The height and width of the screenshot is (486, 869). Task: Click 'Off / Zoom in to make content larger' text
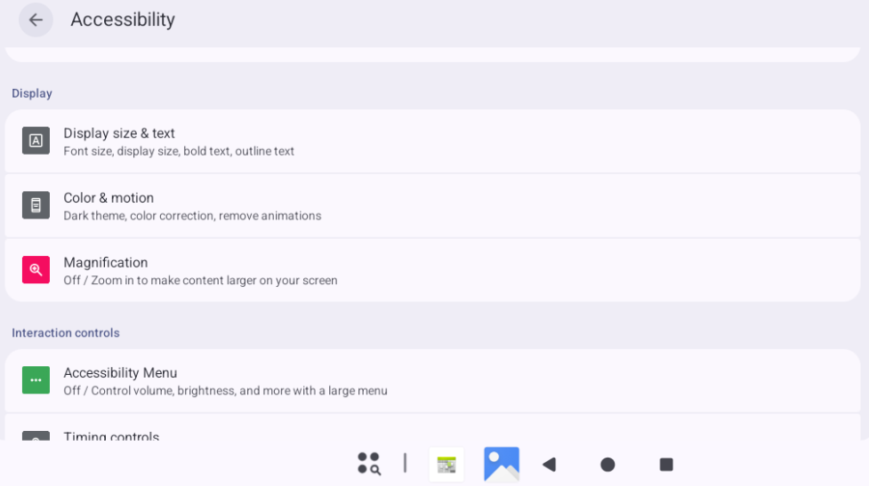[x=200, y=281]
